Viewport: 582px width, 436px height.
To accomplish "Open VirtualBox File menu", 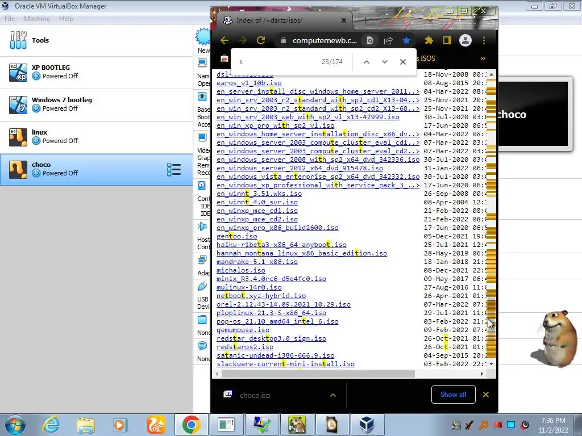I will pos(10,19).
